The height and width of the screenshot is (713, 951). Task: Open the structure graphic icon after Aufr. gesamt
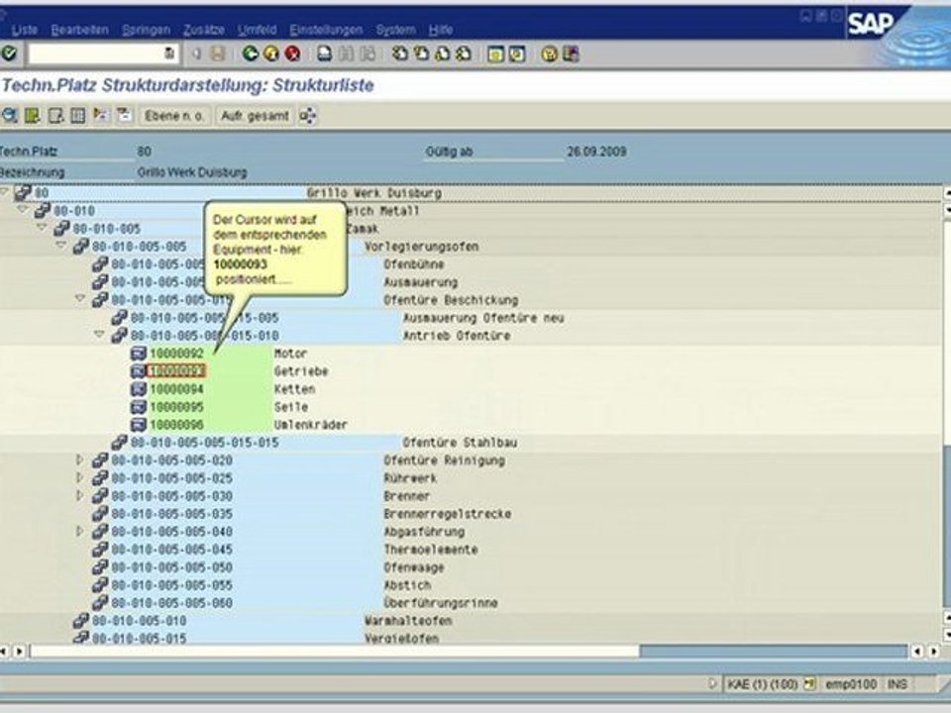pyautogui.click(x=307, y=115)
